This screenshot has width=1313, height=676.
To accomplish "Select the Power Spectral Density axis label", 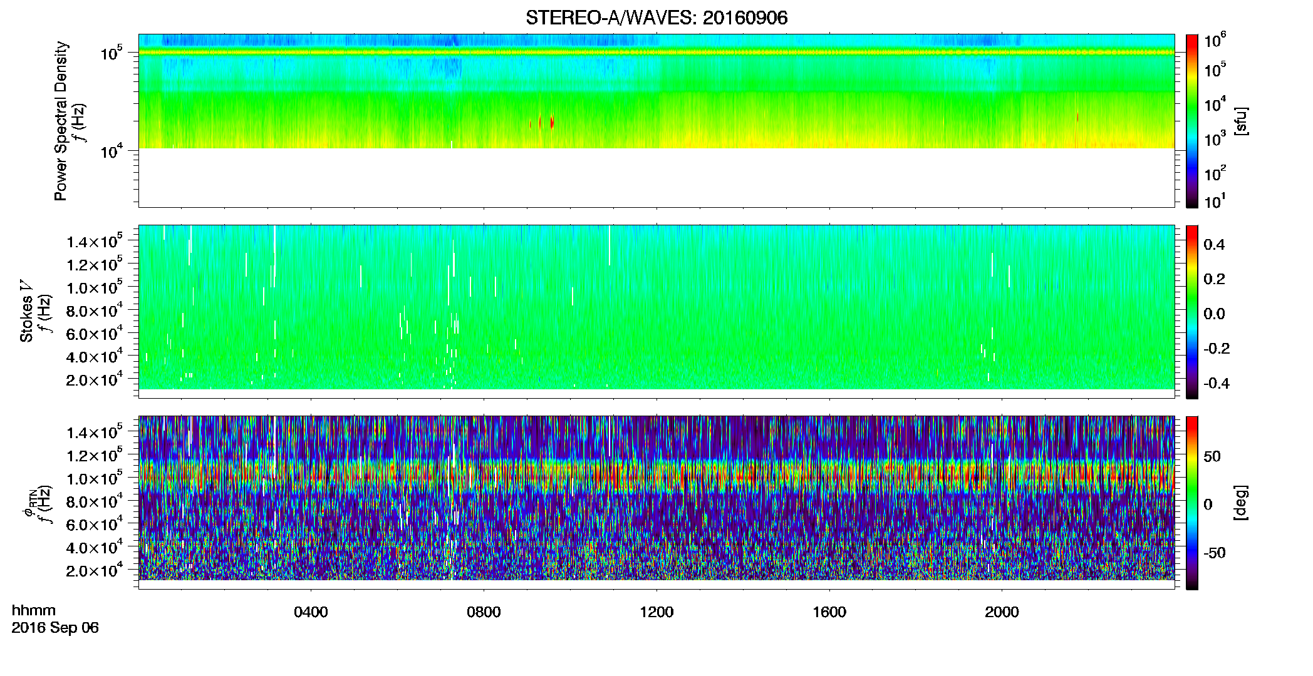I will pyautogui.click(x=61, y=121).
